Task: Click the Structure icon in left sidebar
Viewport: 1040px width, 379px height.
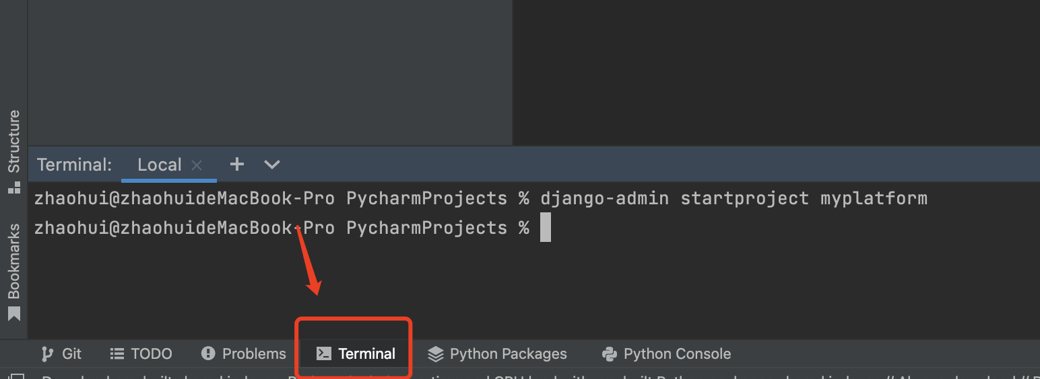Action: (x=14, y=187)
